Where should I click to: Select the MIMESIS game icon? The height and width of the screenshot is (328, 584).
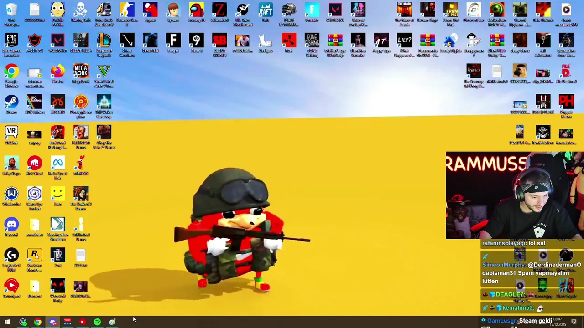click(81, 165)
